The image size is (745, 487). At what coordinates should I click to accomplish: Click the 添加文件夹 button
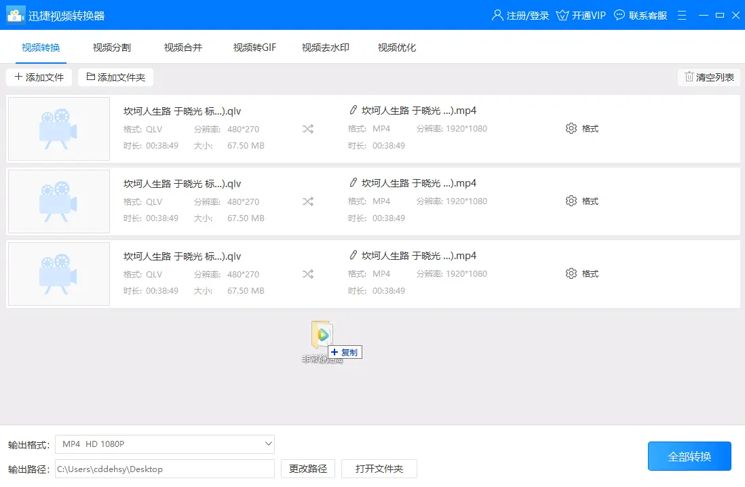point(115,77)
